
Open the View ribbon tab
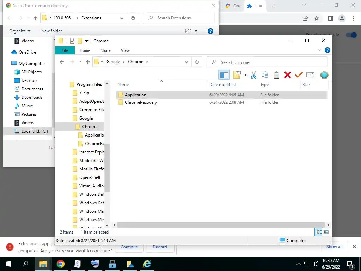pos(125,50)
